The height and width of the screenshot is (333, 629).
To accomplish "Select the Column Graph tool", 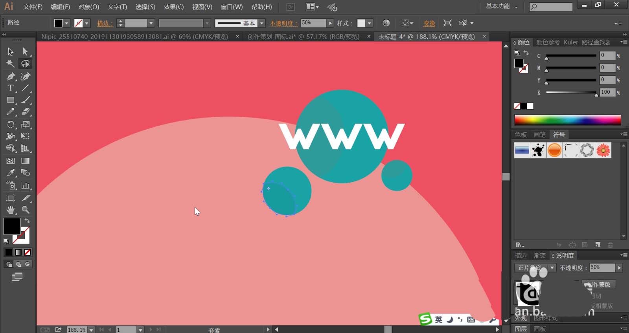I will [x=25, y=185].
